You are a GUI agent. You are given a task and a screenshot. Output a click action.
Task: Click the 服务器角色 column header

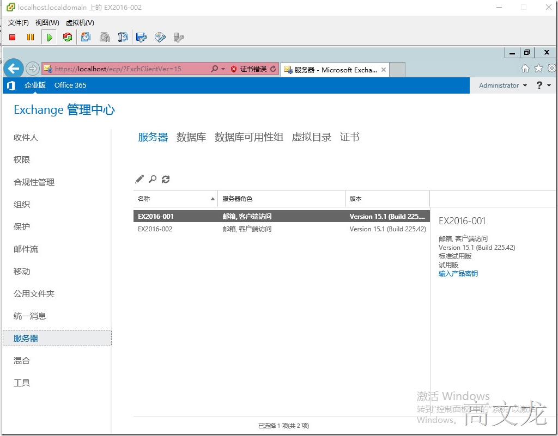point(281,199)
